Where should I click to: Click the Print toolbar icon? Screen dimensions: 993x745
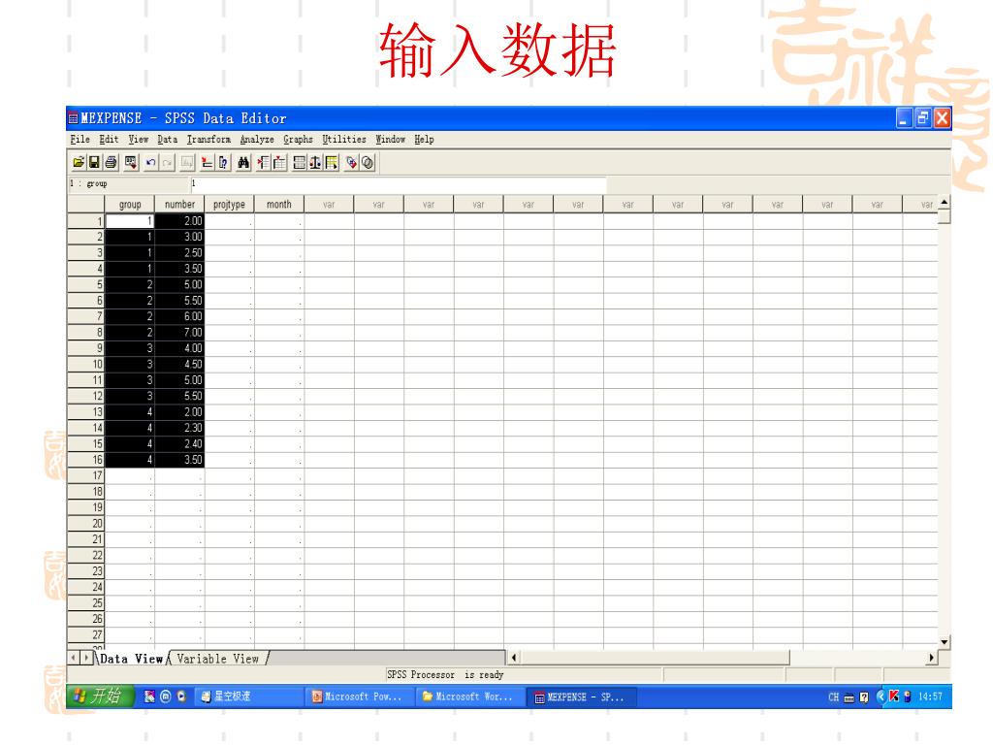pos(112,163)
